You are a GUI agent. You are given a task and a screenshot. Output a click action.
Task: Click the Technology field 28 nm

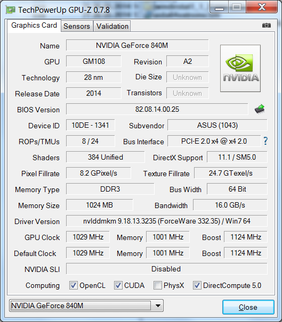(x=94, y=77)
